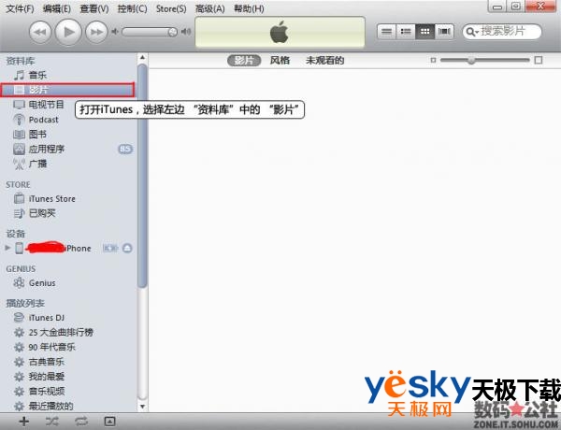Click the rewind previous track button

(40, 32)
